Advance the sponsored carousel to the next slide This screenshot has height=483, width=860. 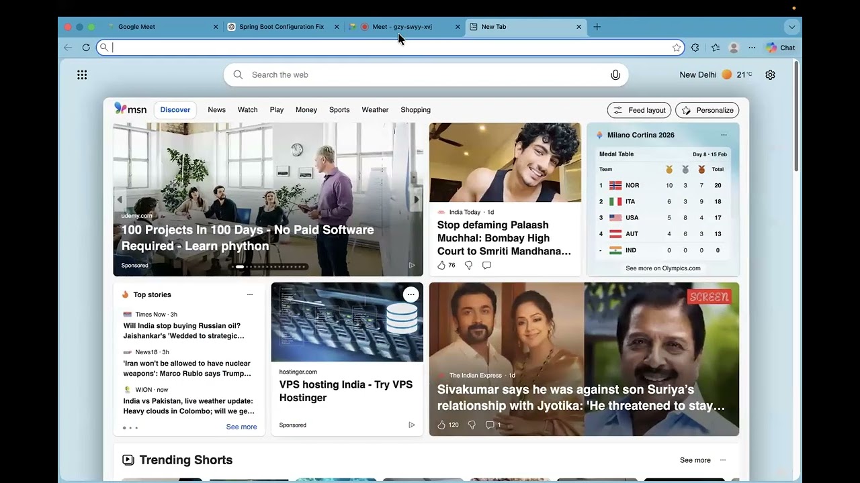point(417,199)
